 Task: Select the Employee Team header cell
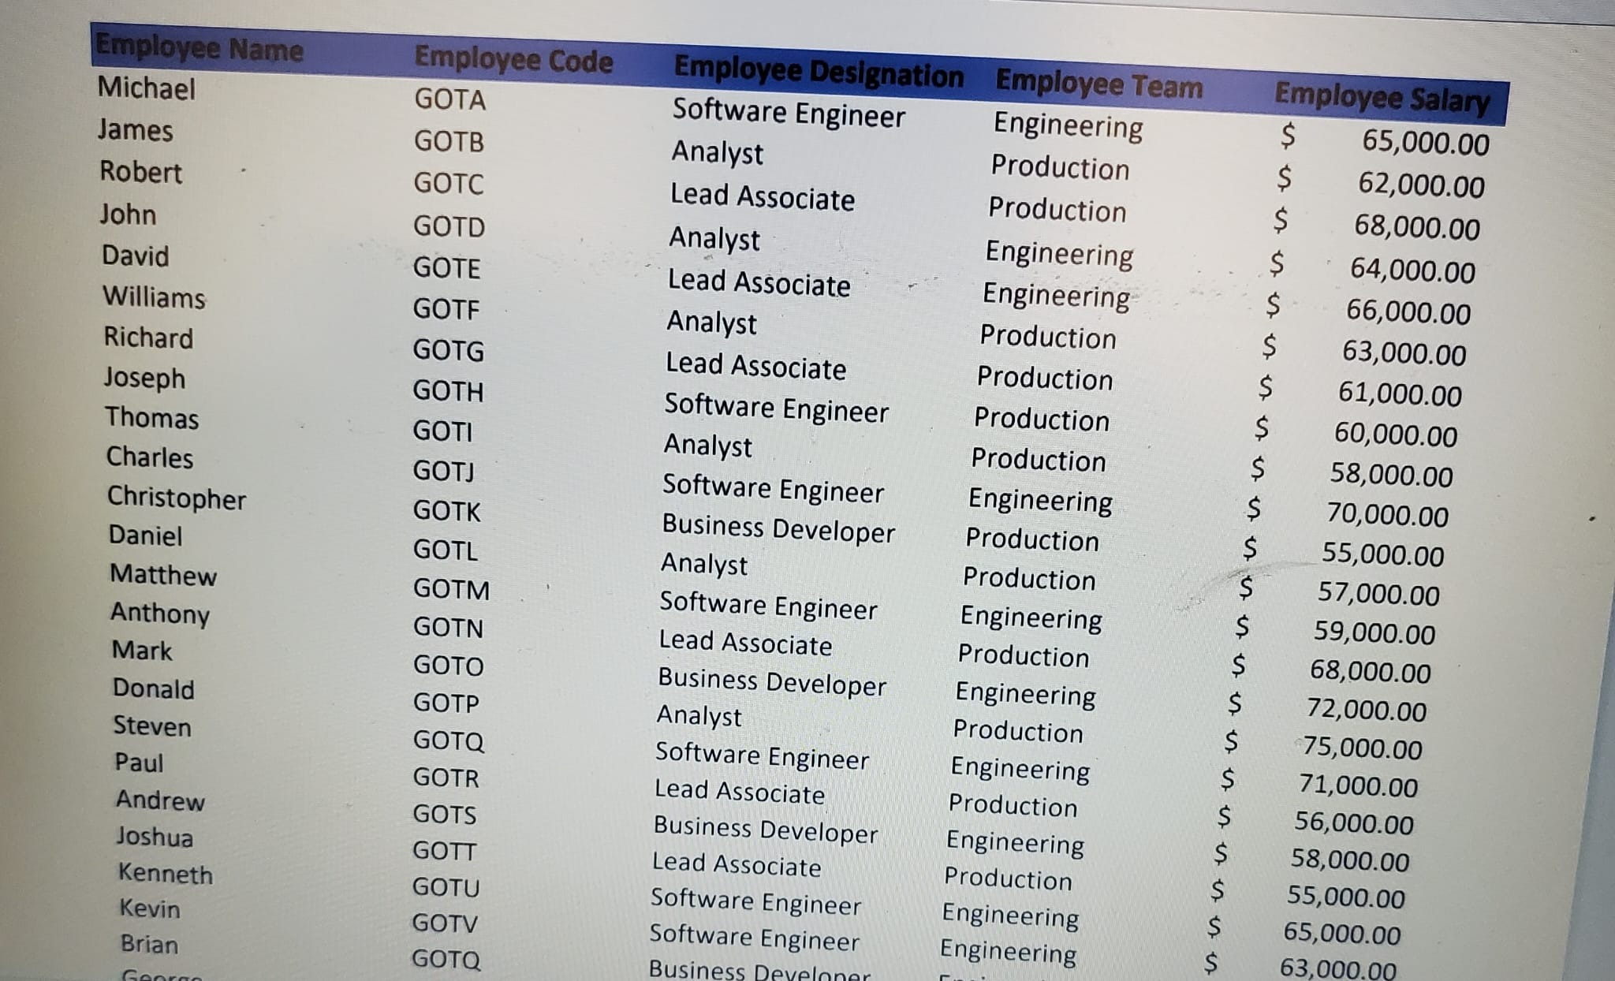[x=1098, y=84]
